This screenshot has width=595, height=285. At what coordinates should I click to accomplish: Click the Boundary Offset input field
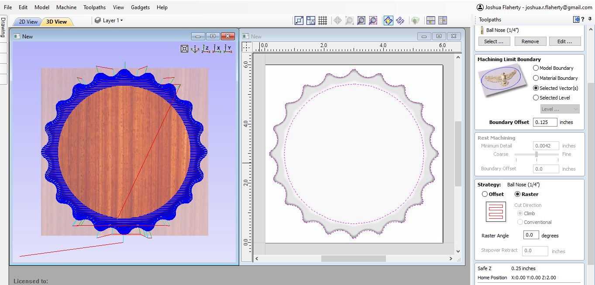(545, 122)
